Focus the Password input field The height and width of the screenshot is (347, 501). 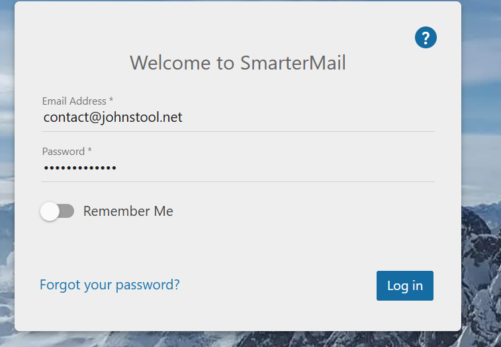point(238,168)
